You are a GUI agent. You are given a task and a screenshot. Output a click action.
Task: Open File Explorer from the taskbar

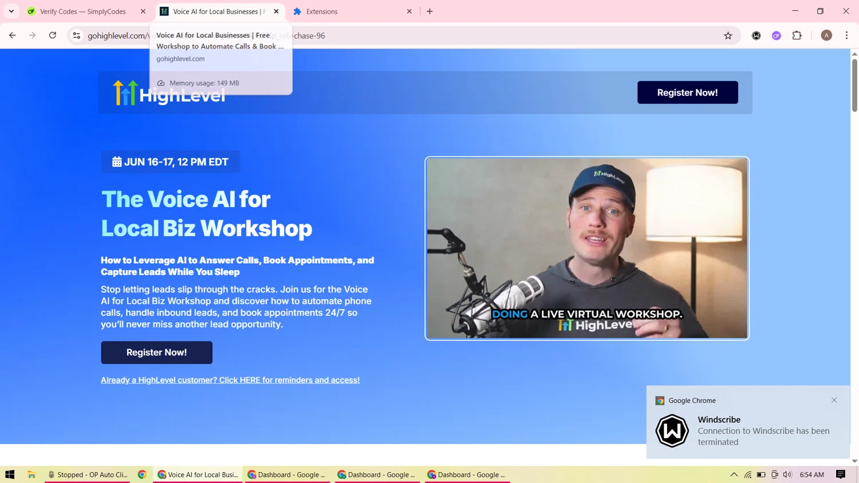pos(31,474)
